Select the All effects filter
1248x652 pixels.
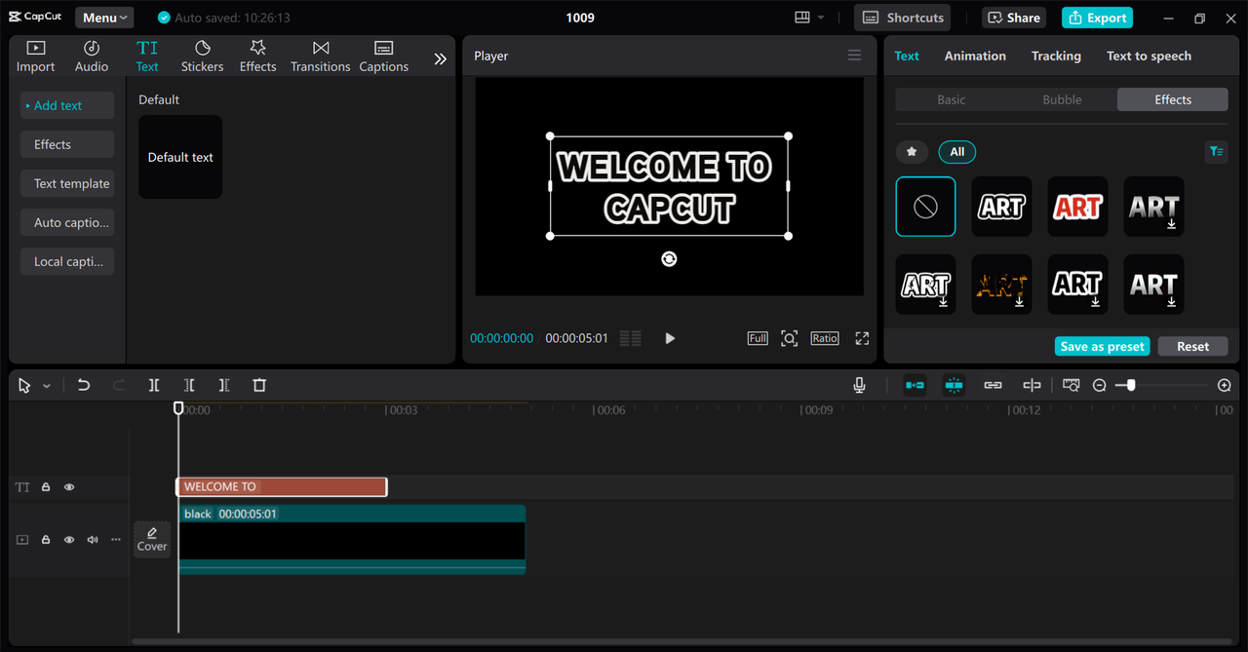(957, 152)
